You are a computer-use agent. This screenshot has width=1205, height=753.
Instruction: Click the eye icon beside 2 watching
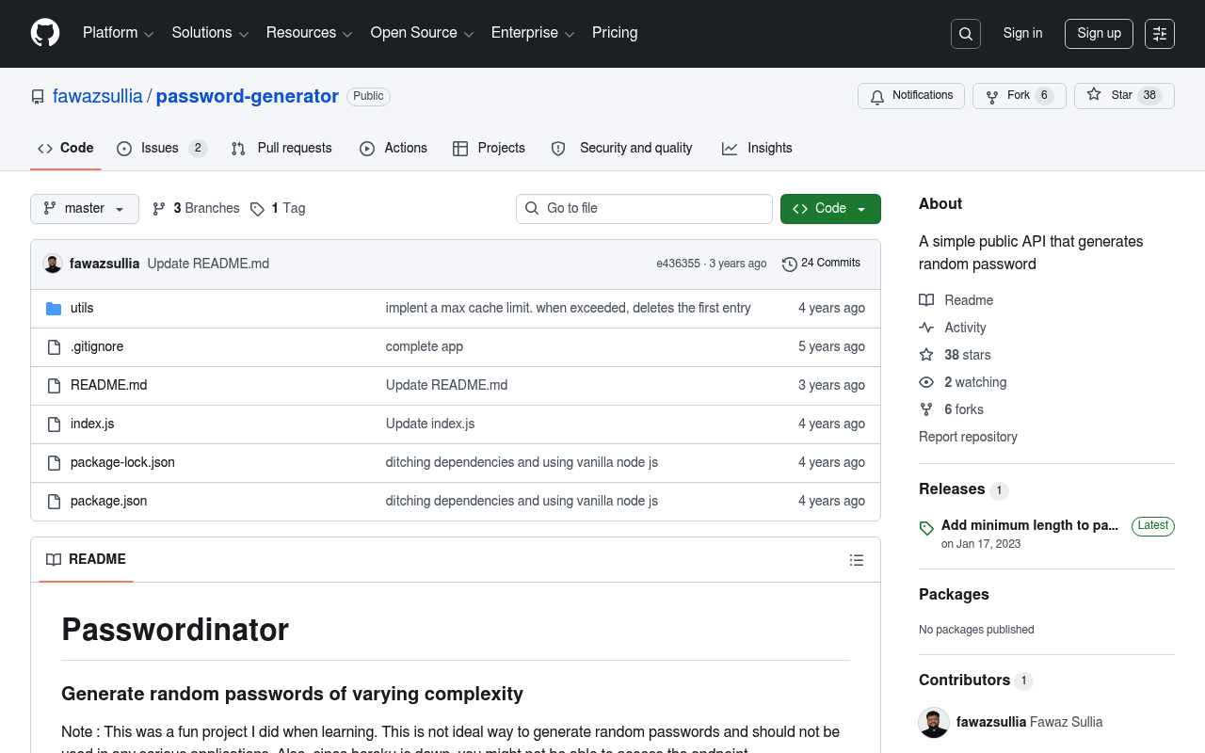point(926,382)
